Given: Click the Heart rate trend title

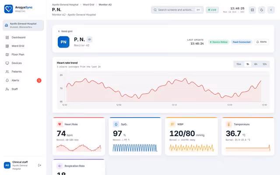Looking at the screenshot, I should click(67, 63).
